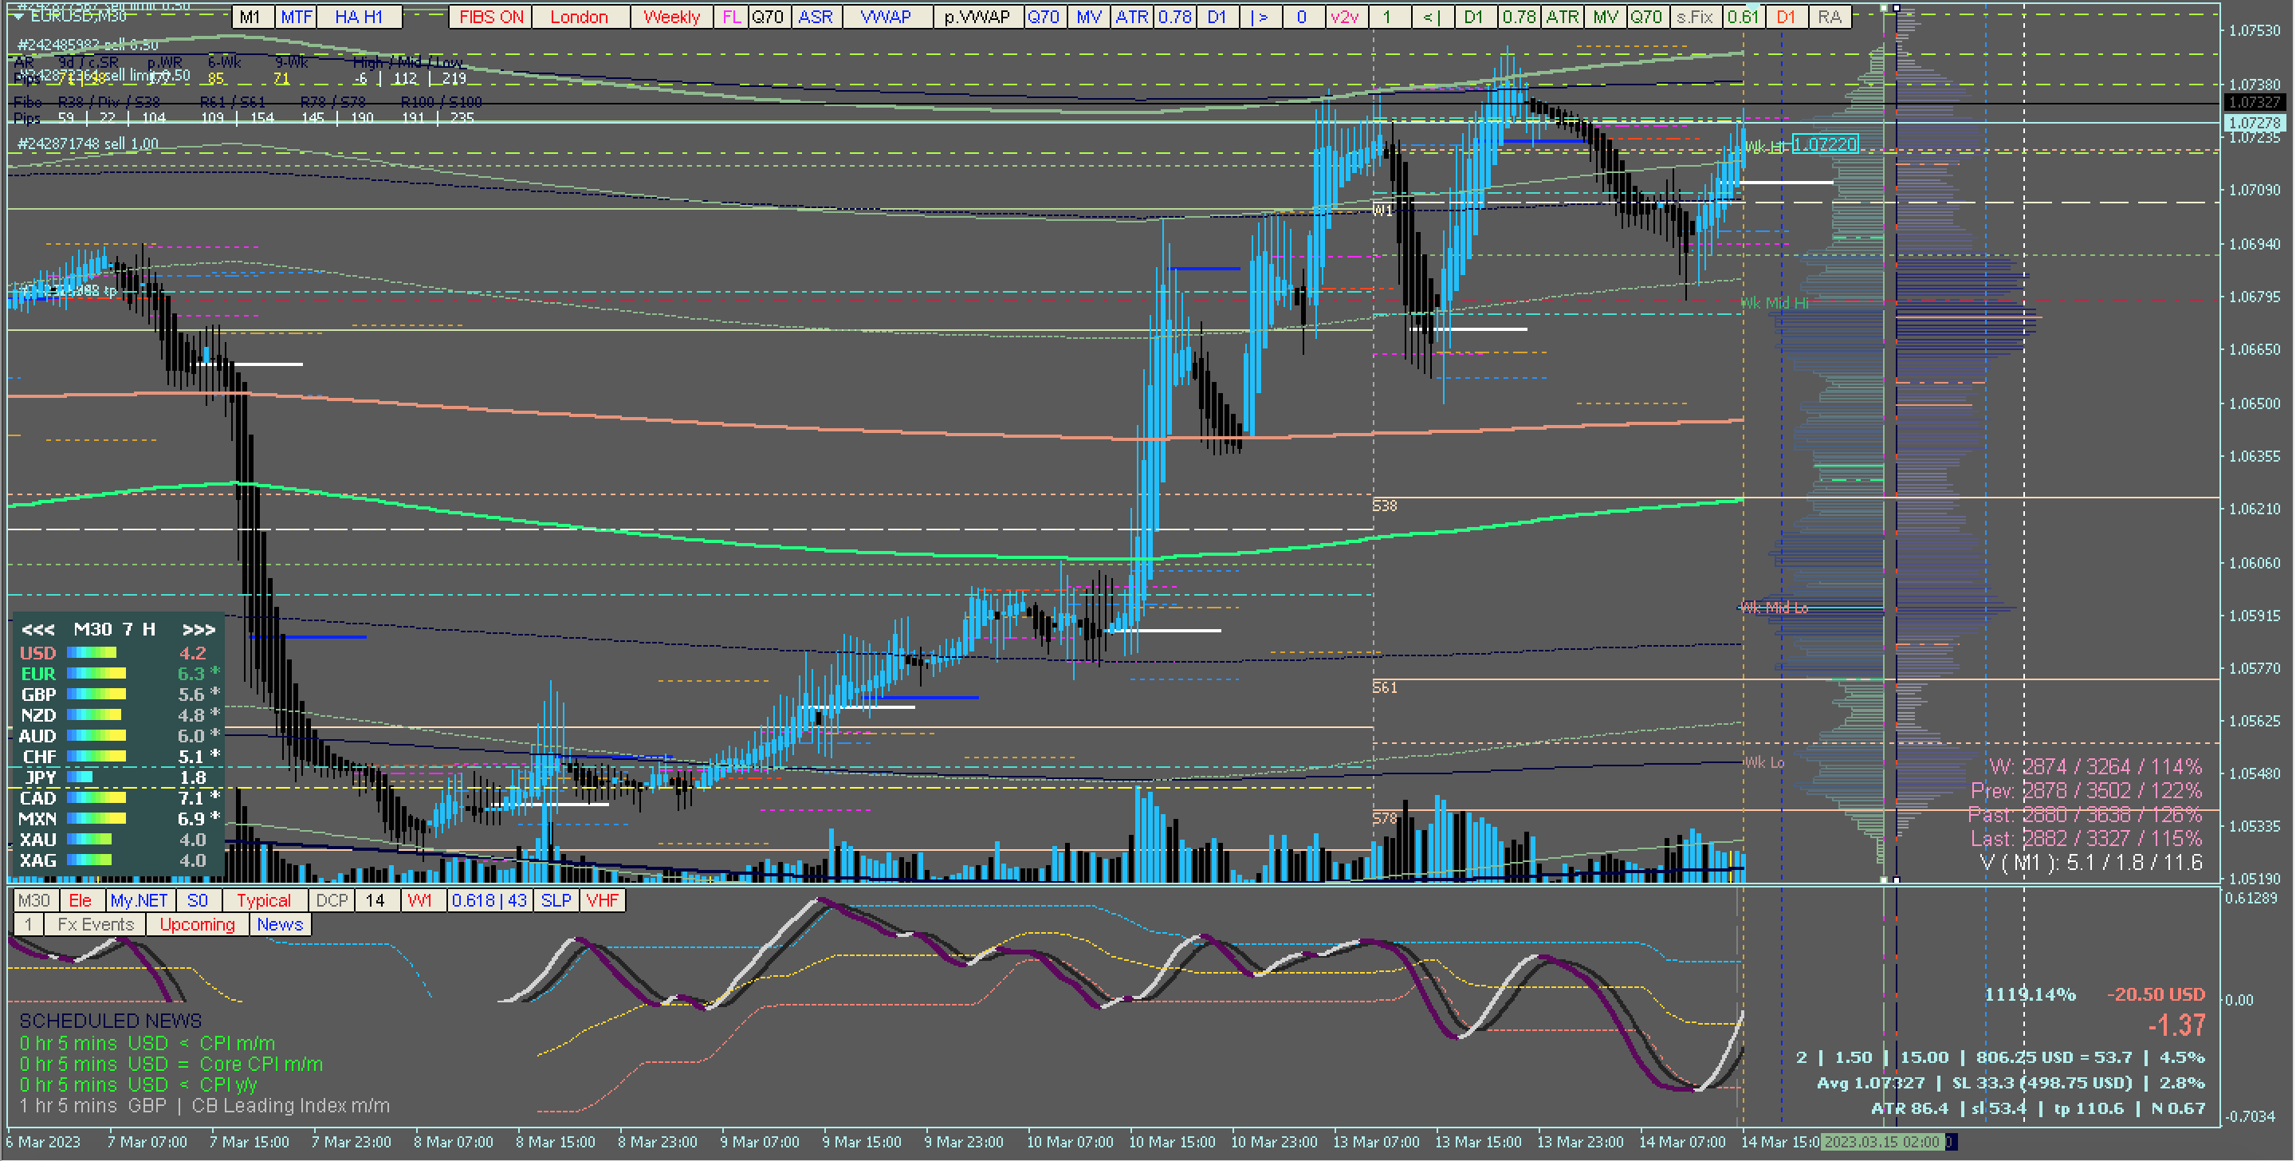Image resolution: width=2296 pixels, height=1161 pixels.
Task: Open the News tab
Action: (280, 925)
